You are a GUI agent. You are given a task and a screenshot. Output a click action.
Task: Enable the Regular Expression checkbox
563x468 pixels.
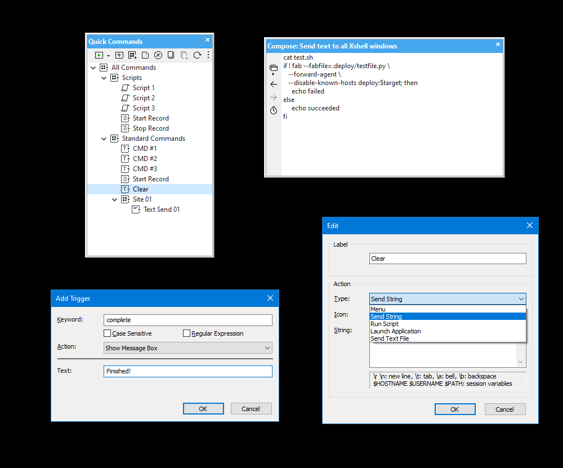pos(186,333)
